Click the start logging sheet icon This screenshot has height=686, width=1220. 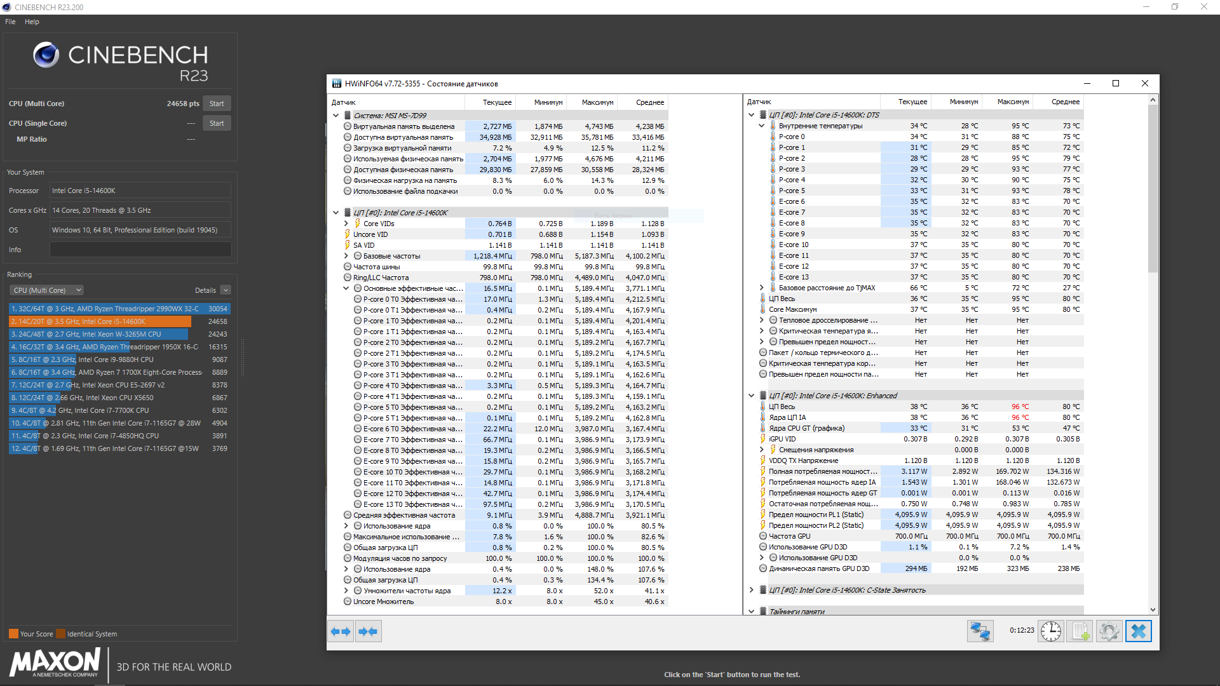[x=1080, y=631]
